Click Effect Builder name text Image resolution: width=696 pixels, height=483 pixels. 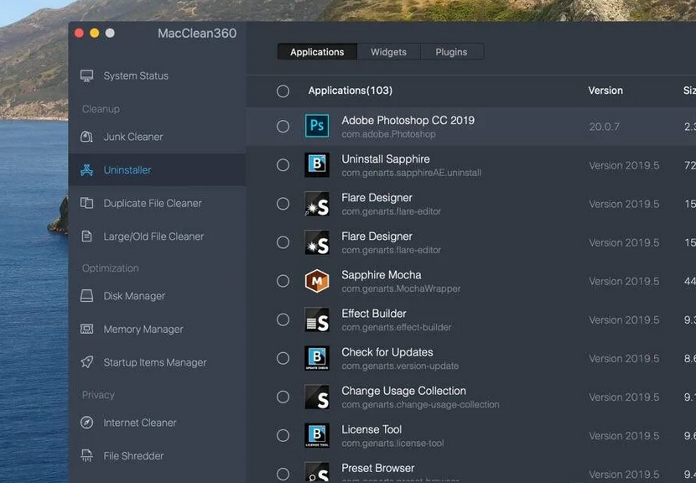tap(374, 314)
